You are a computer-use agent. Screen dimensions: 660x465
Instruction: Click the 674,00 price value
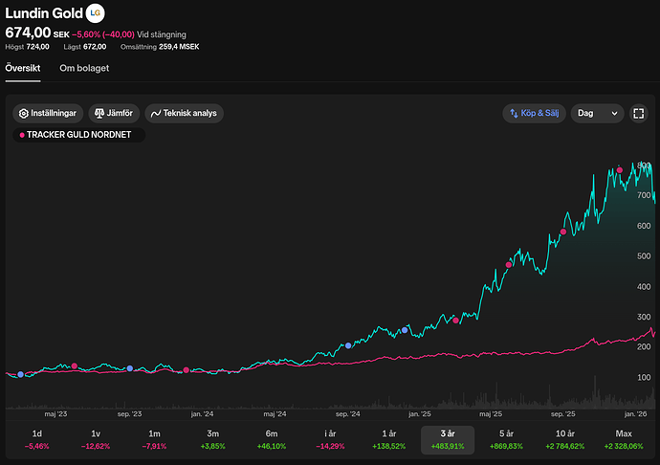coord(28,33)
